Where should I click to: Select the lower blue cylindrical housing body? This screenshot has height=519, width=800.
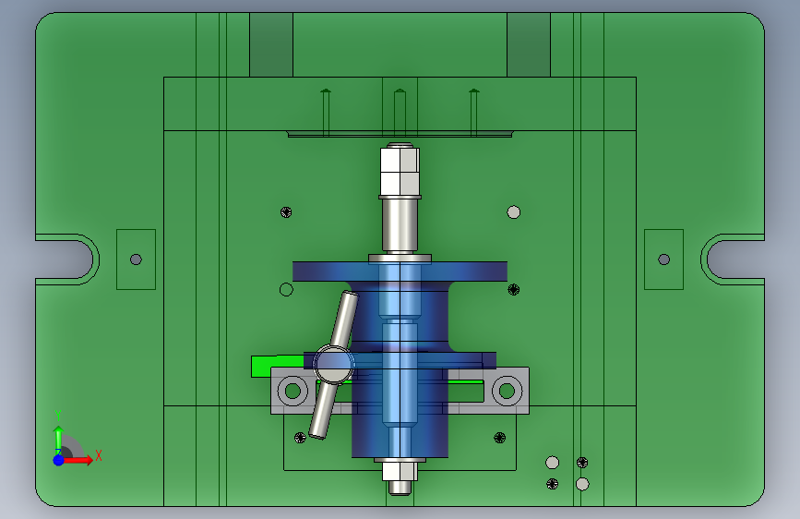400,414
